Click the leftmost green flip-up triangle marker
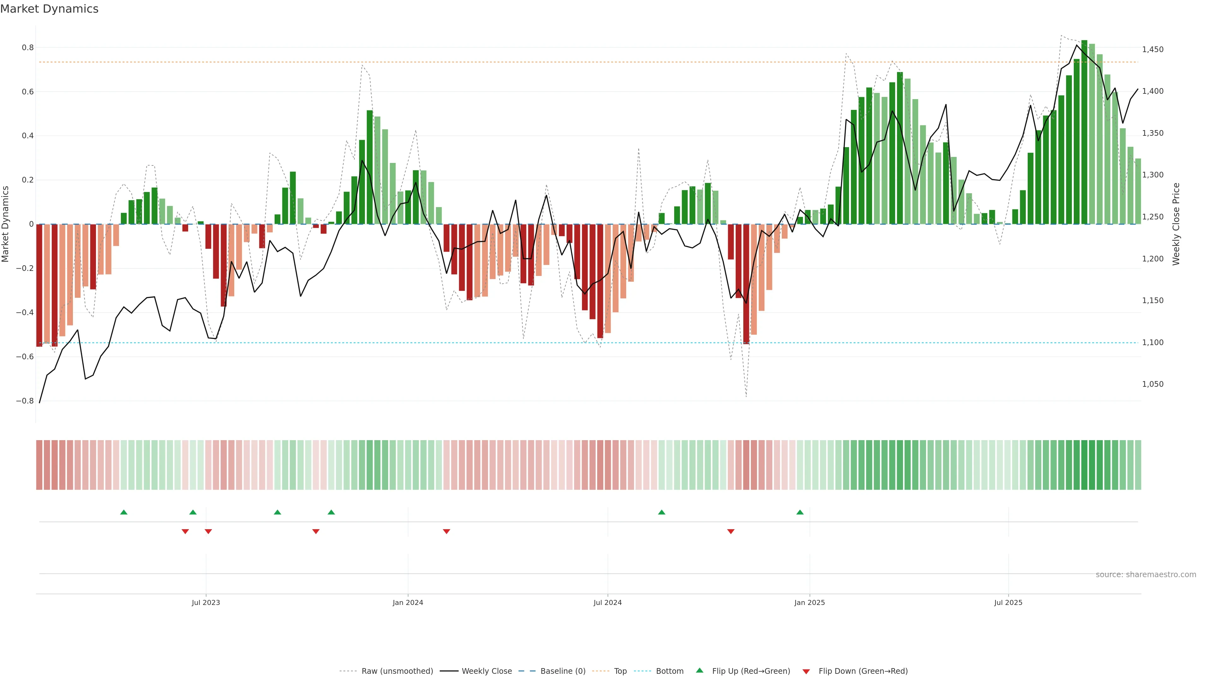The width and height of the screenshot is (1212, 682). pos(124,512)
